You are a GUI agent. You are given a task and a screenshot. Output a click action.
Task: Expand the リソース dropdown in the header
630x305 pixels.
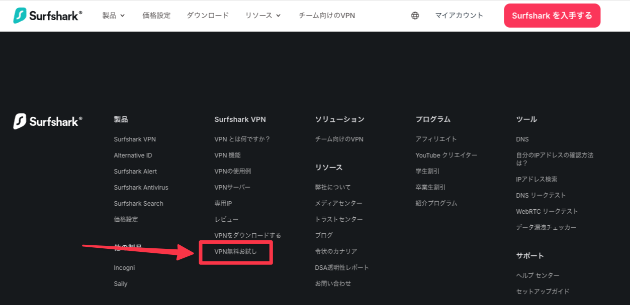point(263,16)
